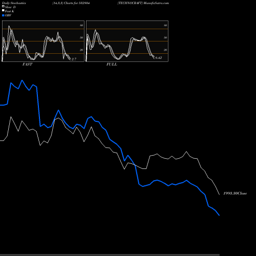The image size is (256, 256).
Task: Click the 'Daily Stochastics' title text
Action: click(14, 3)
